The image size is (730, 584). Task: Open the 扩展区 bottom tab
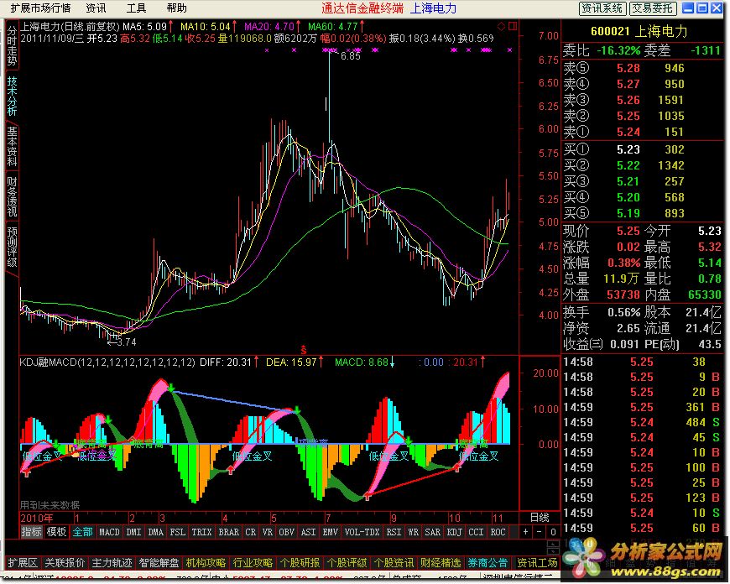tap(23, 563)
